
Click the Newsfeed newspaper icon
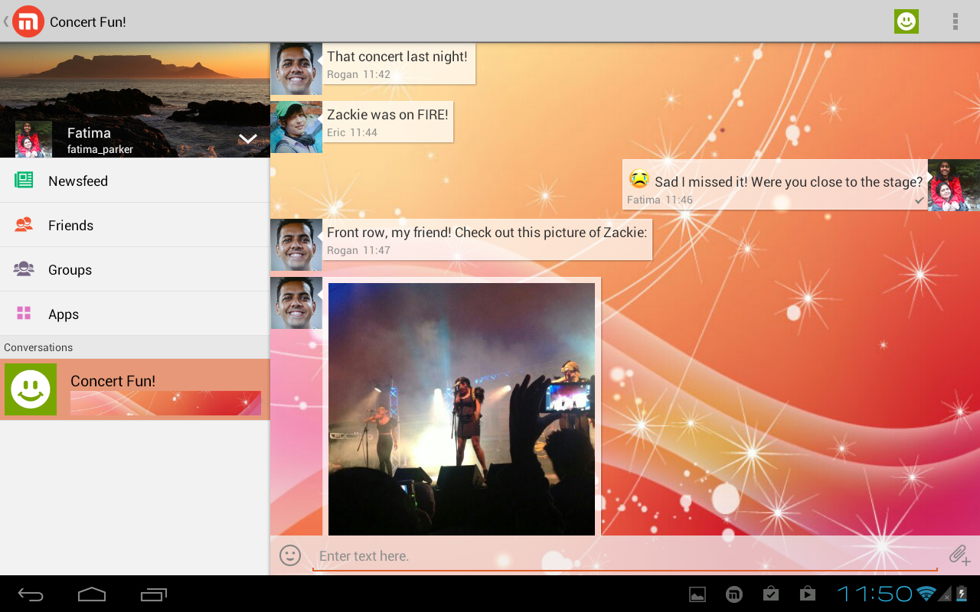24,181
